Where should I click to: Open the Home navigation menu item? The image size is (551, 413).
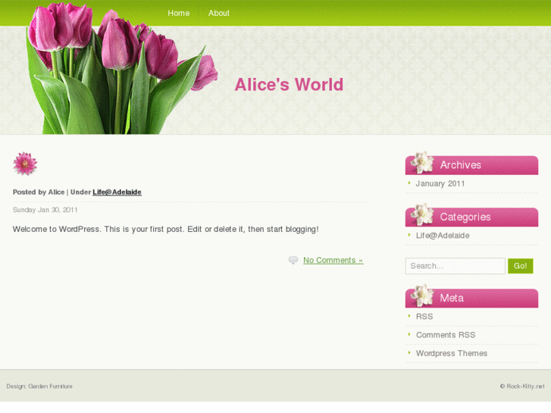pyautogui.click(x=179, y=13)
